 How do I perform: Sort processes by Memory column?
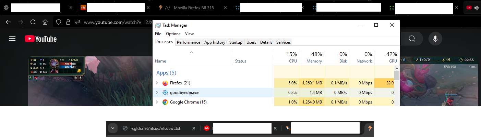(x=311, y=57)
